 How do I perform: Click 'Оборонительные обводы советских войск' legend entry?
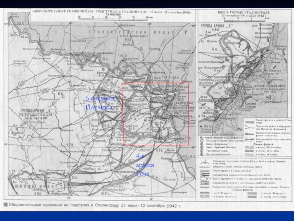coord(237,167)
